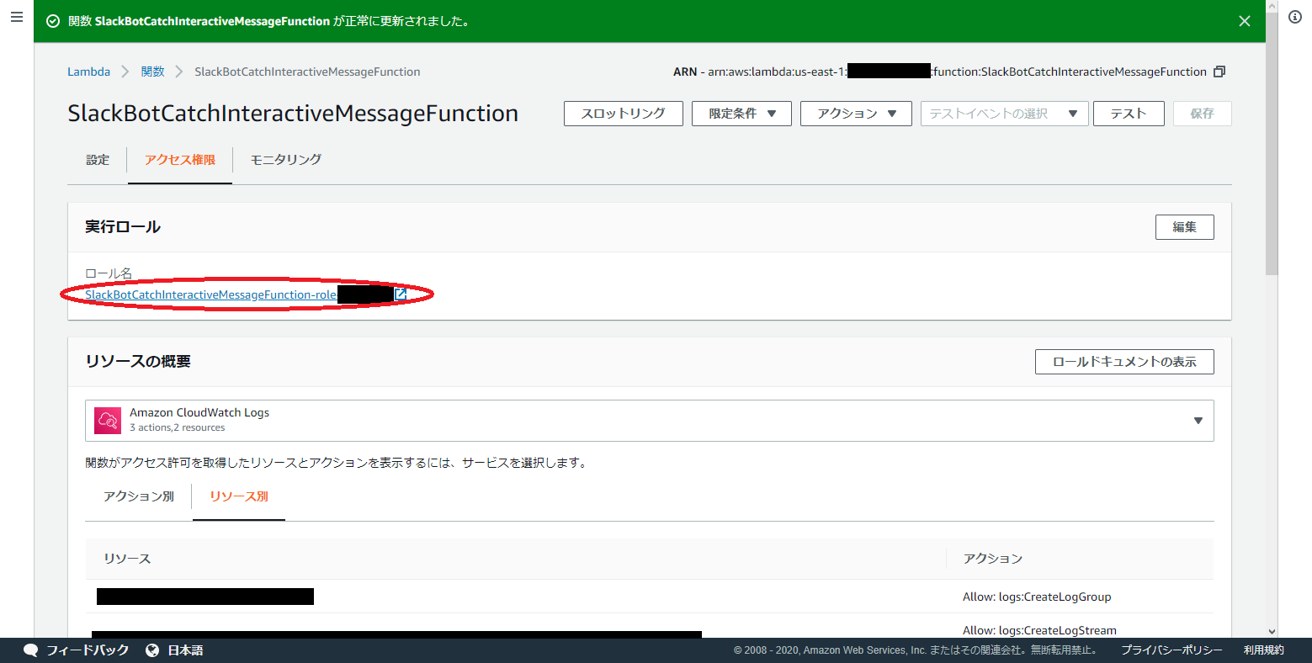1312x663 pixels.
Task: Open role in IAM via external link icon
Action: [401, 294]
